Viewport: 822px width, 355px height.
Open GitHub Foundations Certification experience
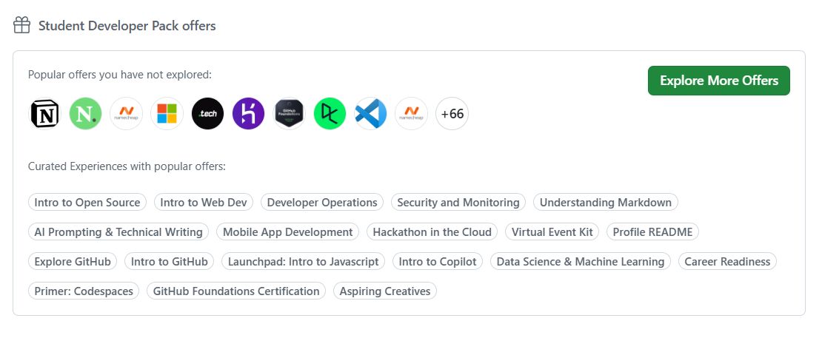tap(236, 291)
